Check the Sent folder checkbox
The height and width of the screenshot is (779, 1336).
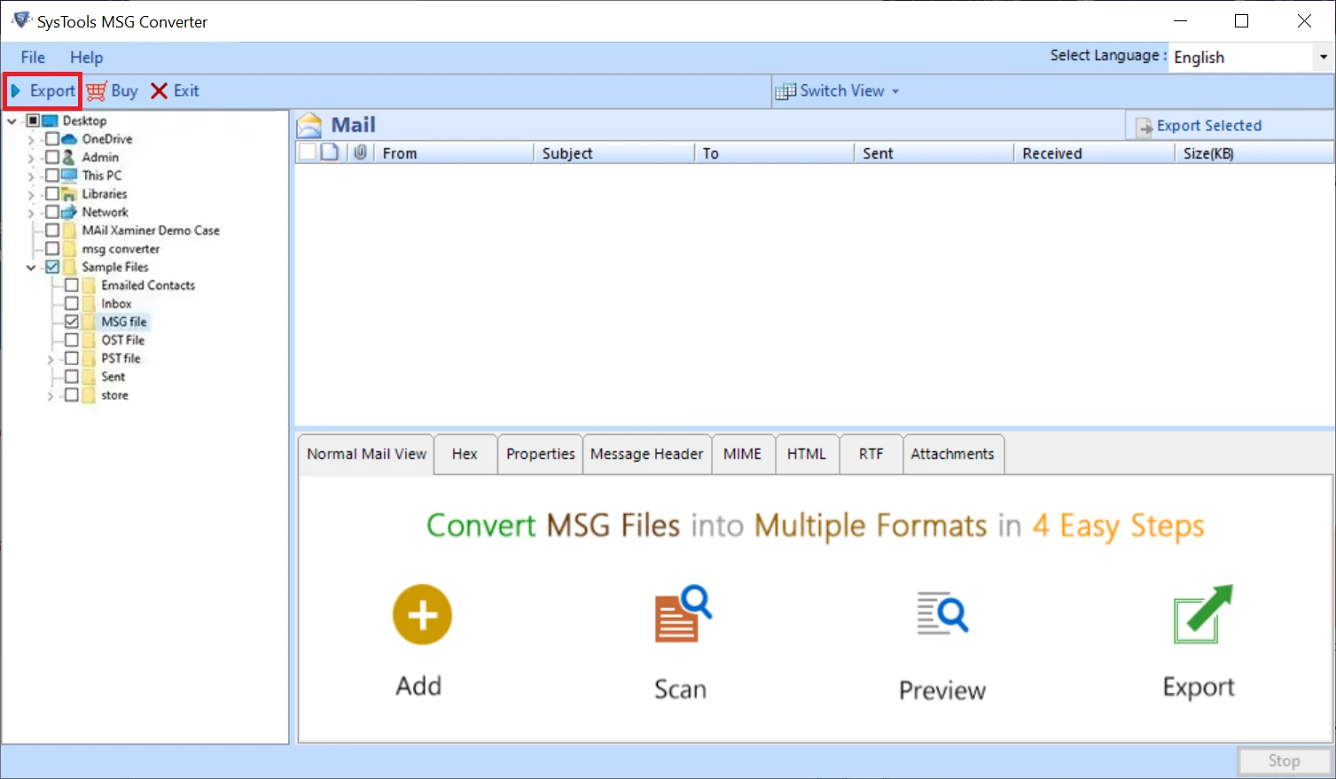pyautogui.click(x=72, y=377)
